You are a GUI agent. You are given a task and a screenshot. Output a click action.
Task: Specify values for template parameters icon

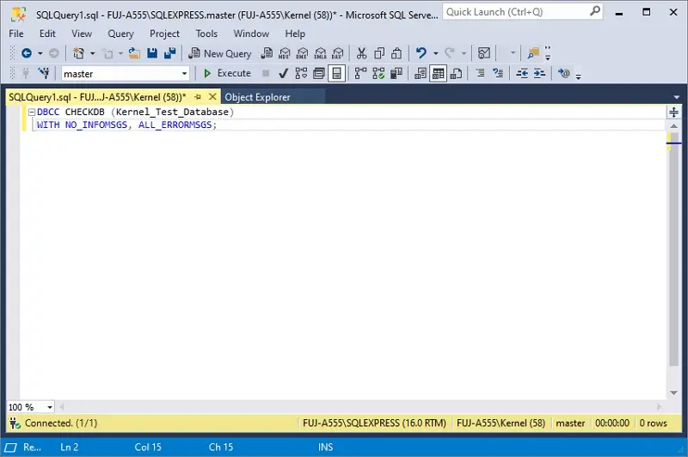click(564, 73)
